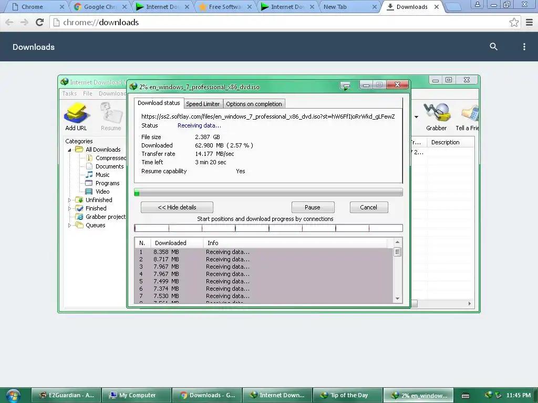Cancel the download
Viewport: 538px width, 403px height.
click(x=369, y=207)
